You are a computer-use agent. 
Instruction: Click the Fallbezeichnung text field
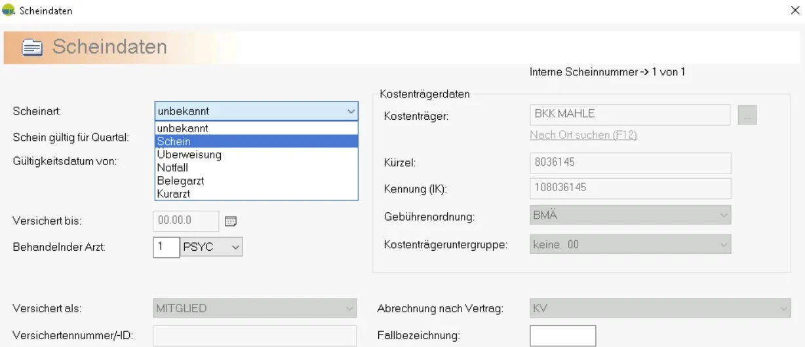[x=562, y=336]
